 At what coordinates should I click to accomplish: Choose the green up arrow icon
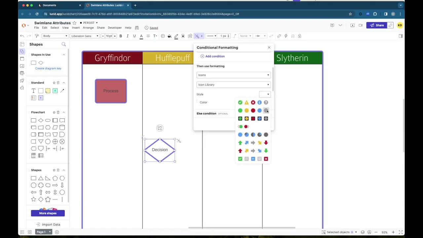pos(240,143)
